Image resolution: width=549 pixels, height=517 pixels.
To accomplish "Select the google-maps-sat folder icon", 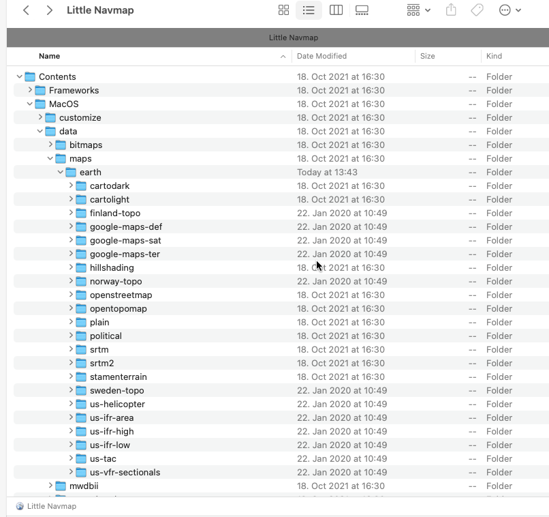I will click(81, 241).
